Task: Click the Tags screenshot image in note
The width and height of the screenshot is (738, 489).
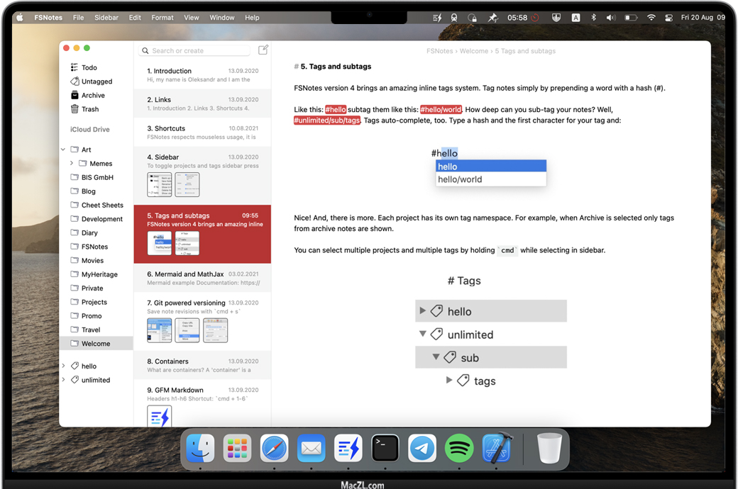Action: (x=491, y=332)
